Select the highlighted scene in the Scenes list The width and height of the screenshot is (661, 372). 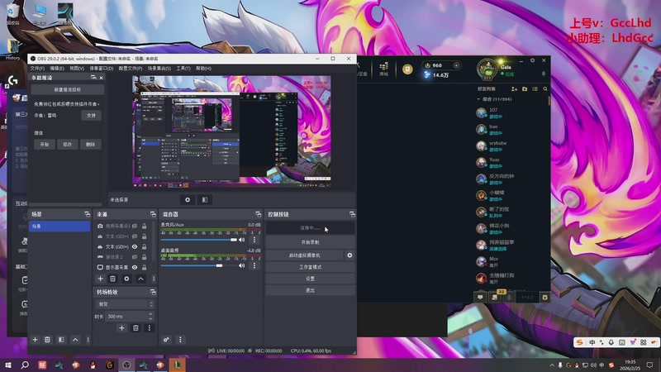coord(59,227)
